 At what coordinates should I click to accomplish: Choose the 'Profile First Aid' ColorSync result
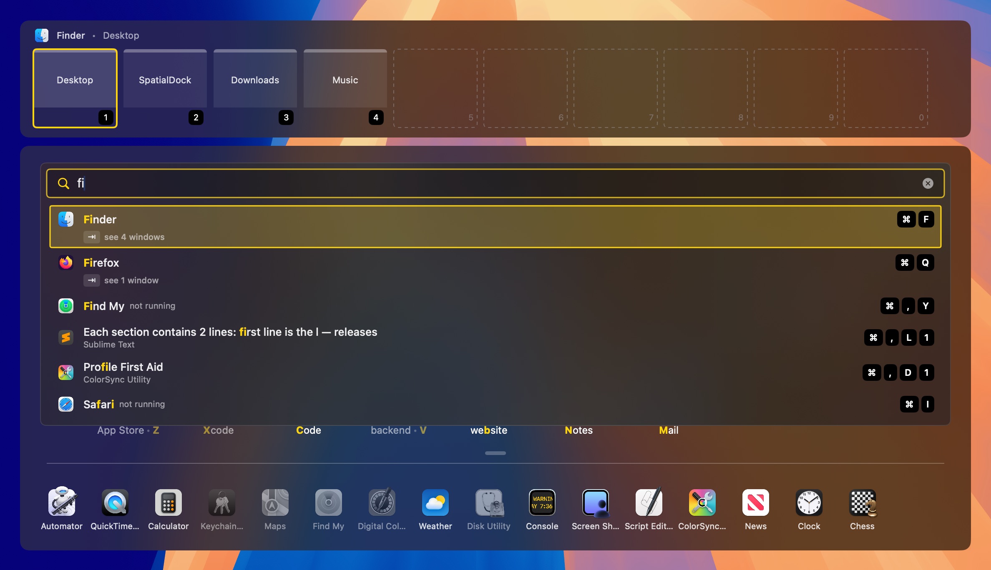pos(495,372)
